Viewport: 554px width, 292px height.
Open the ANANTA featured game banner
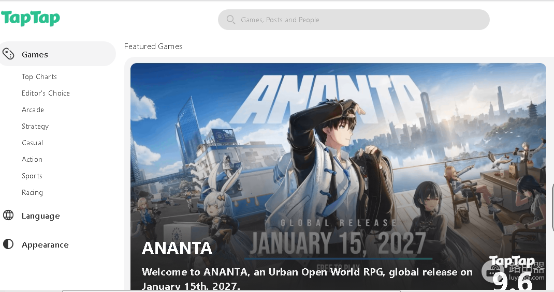pyautogui.click(x=338, y=176)
